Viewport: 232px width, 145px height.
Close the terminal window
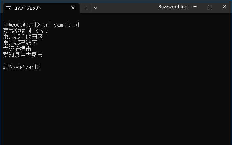224,7
